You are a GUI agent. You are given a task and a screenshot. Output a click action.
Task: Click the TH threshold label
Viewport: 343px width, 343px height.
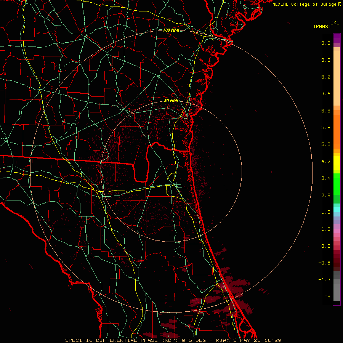pyautogui.click(x=327, y=297)
